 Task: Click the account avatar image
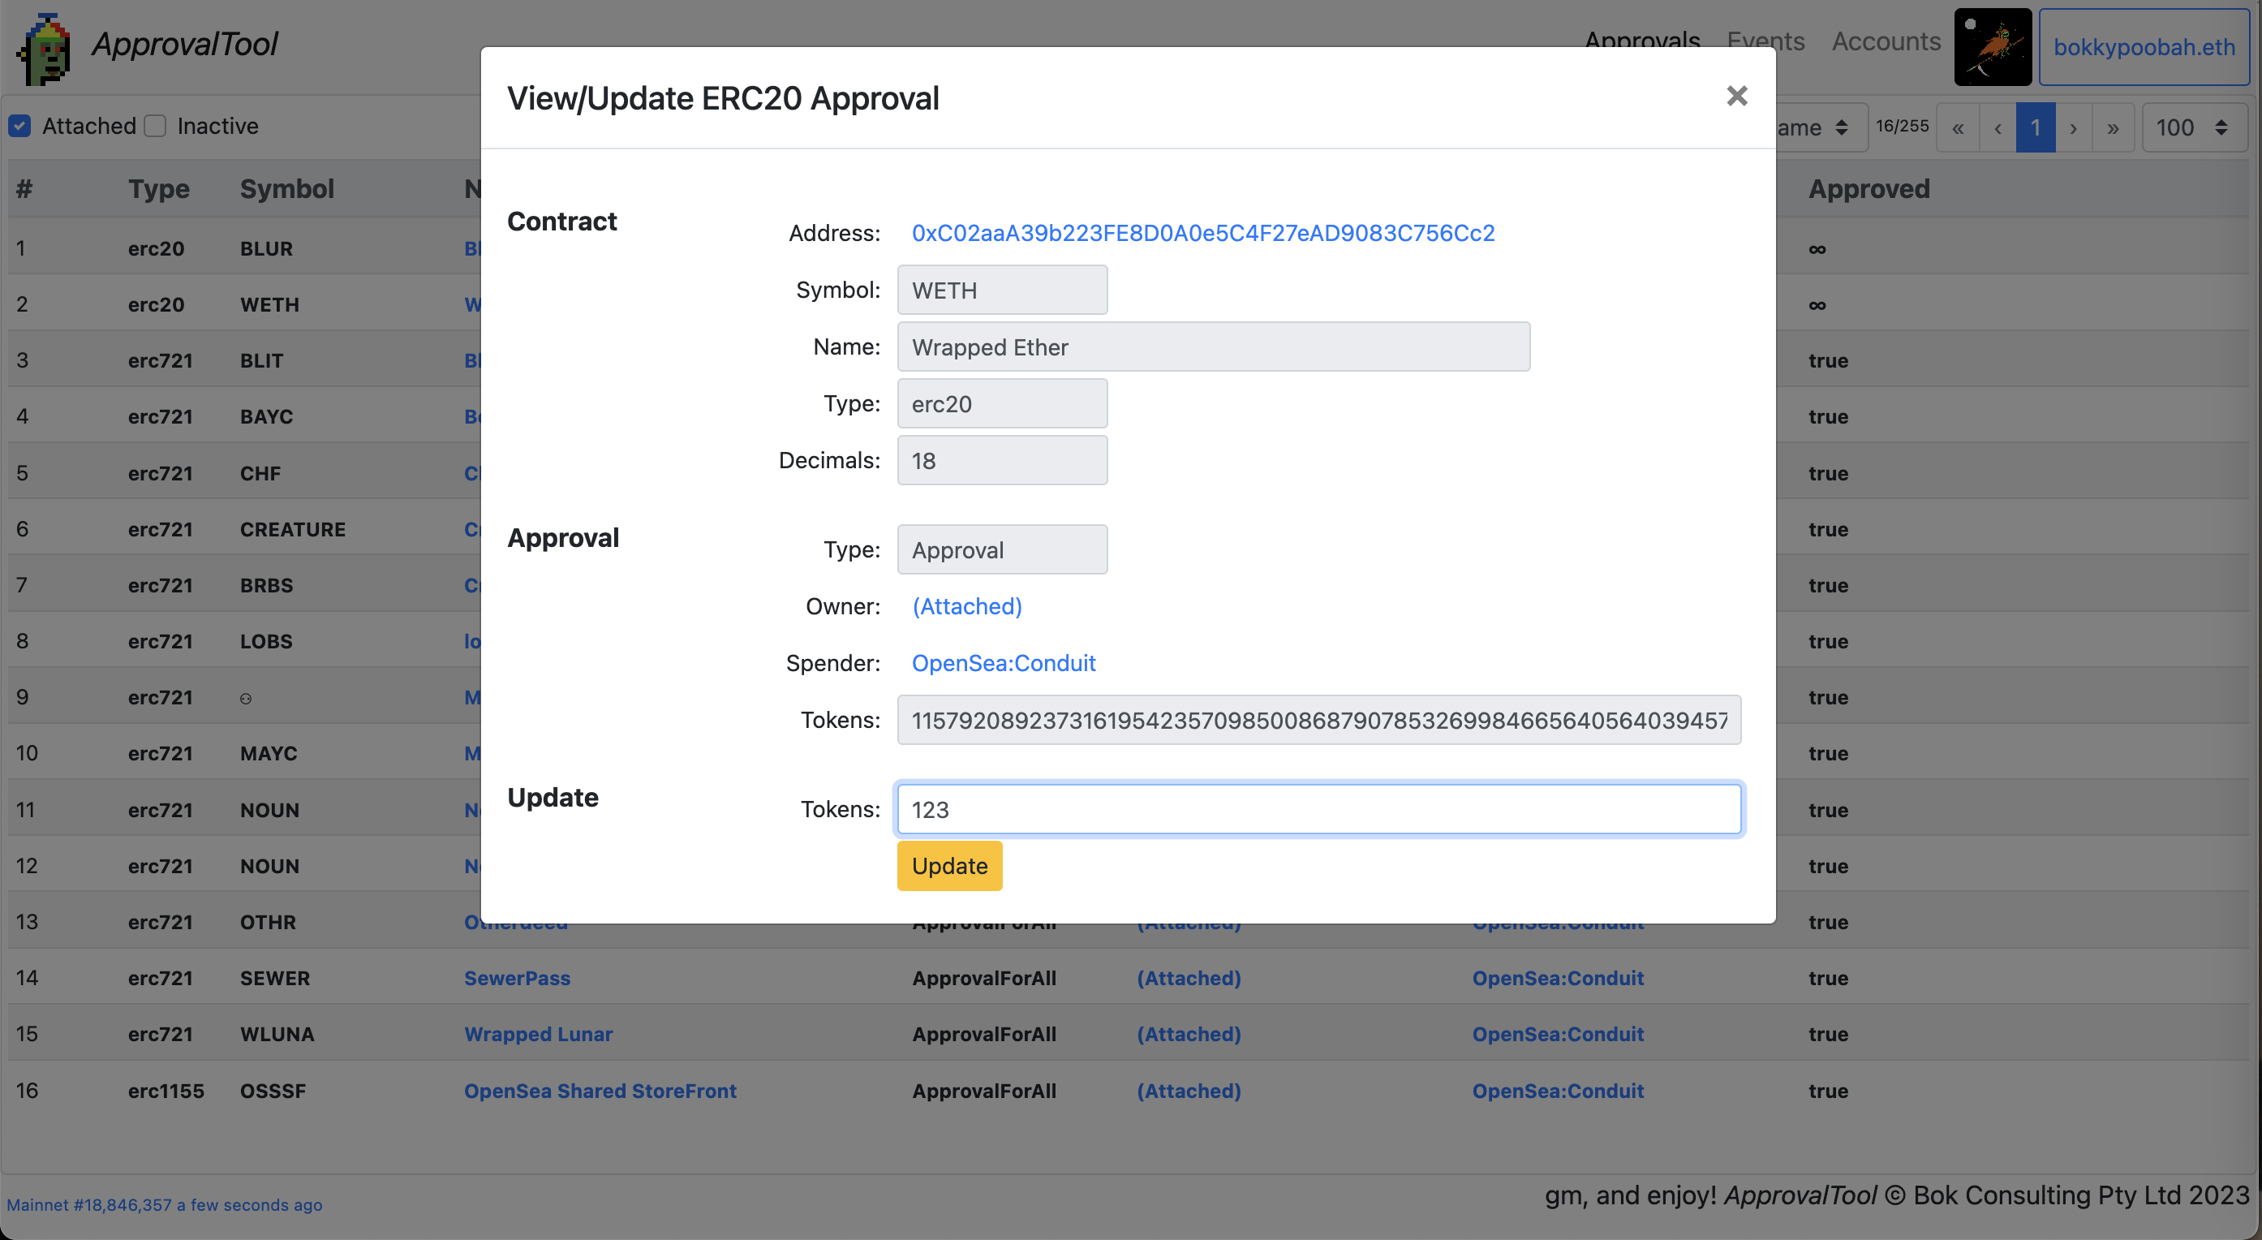1992,46
